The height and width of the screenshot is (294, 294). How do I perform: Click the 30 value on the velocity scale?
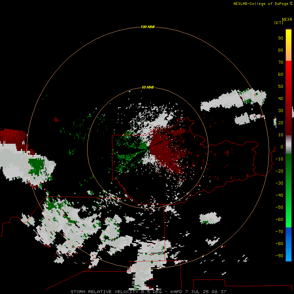[x=281, y=111]
